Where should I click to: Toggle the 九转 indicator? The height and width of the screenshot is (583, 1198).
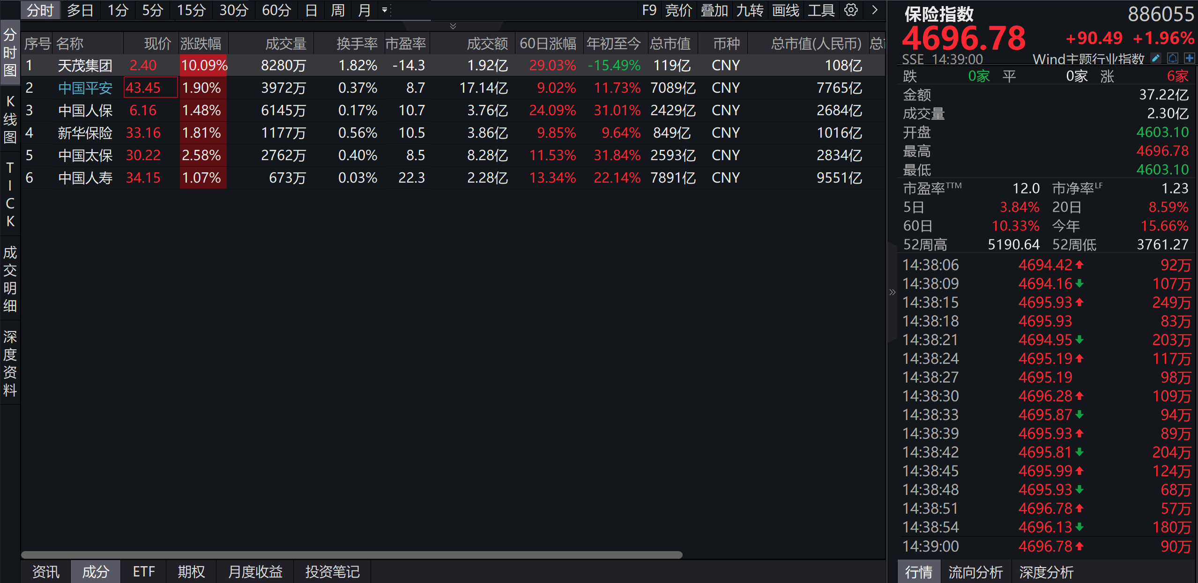pos(750,10)
